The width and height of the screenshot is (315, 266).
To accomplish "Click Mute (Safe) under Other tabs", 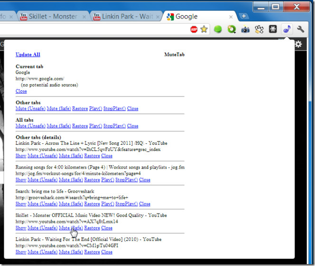I will (x=59, y=109).
